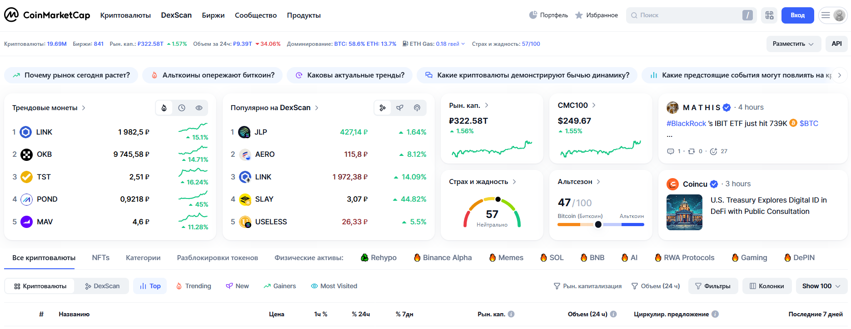Select the clock recent toggle in Трендовые монеты
Screen dimensions: 851x329
(182, 108)
